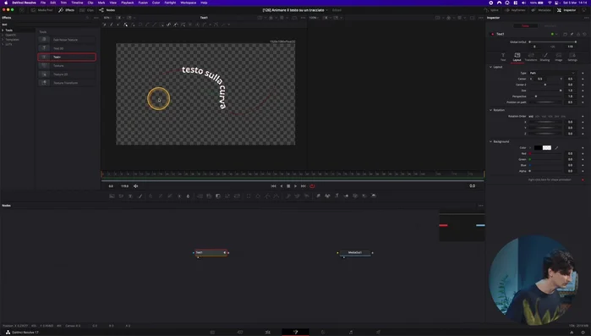
Task: Click the audio mute speaker icon
Action: 135,186
